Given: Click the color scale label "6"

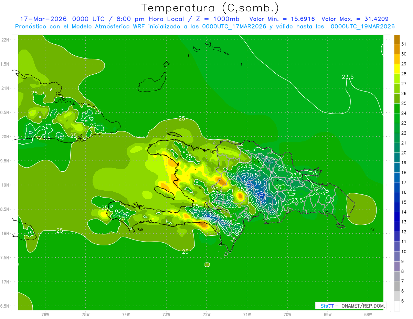Looking at the screenshot, I should [402, 291].
